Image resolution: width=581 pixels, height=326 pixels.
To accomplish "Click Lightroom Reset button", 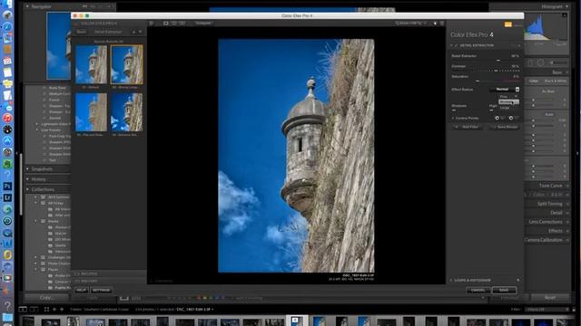I will pos(550,298).
